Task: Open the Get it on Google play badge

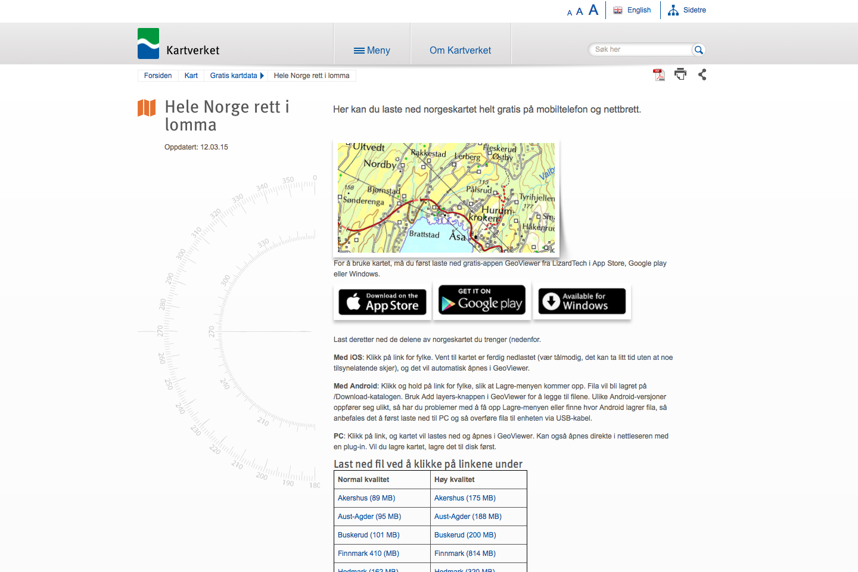Action: 482,300
